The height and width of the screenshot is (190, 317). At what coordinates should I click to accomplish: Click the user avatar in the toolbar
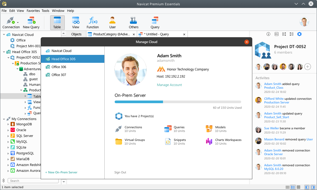tap(304, 22)
